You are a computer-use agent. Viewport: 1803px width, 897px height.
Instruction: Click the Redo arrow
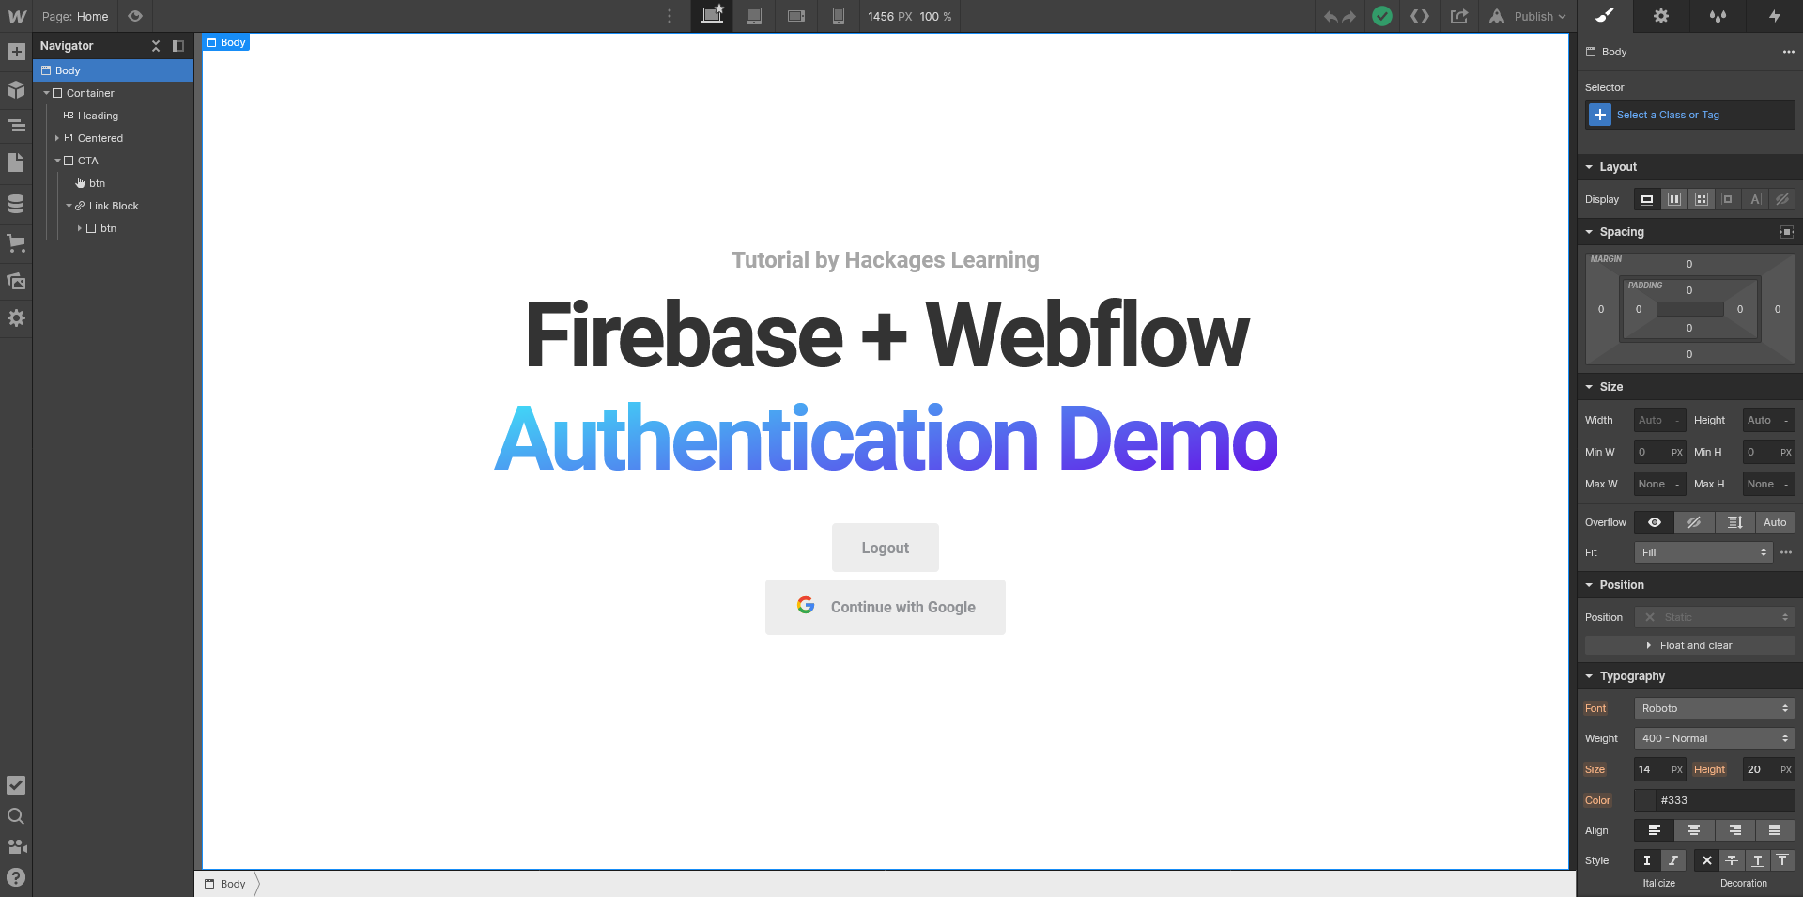point(1349,17)
